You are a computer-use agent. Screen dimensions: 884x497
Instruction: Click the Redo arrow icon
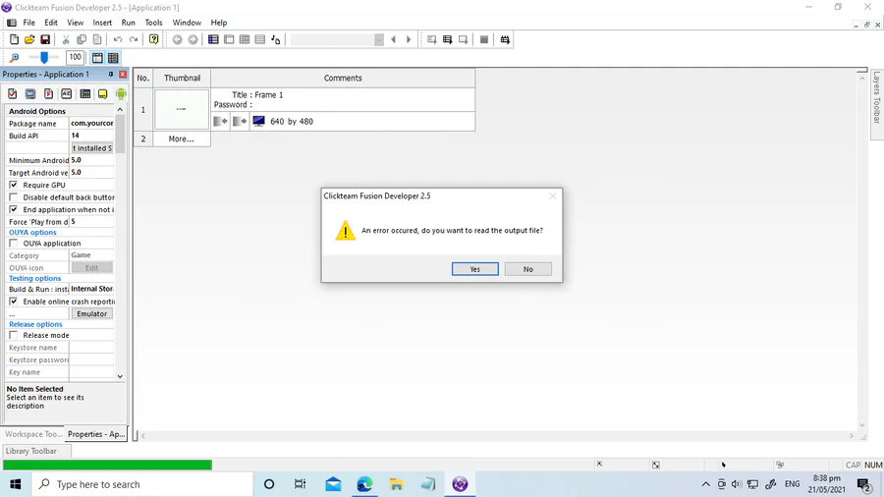point(134,39)
